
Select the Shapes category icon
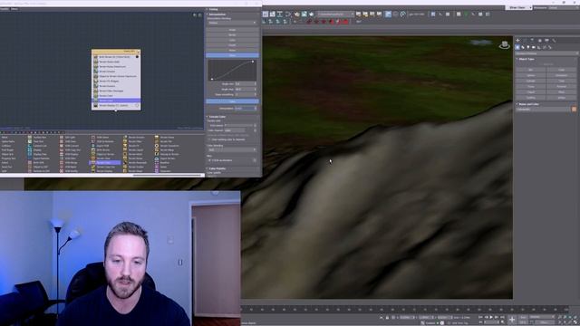[523, 47]
